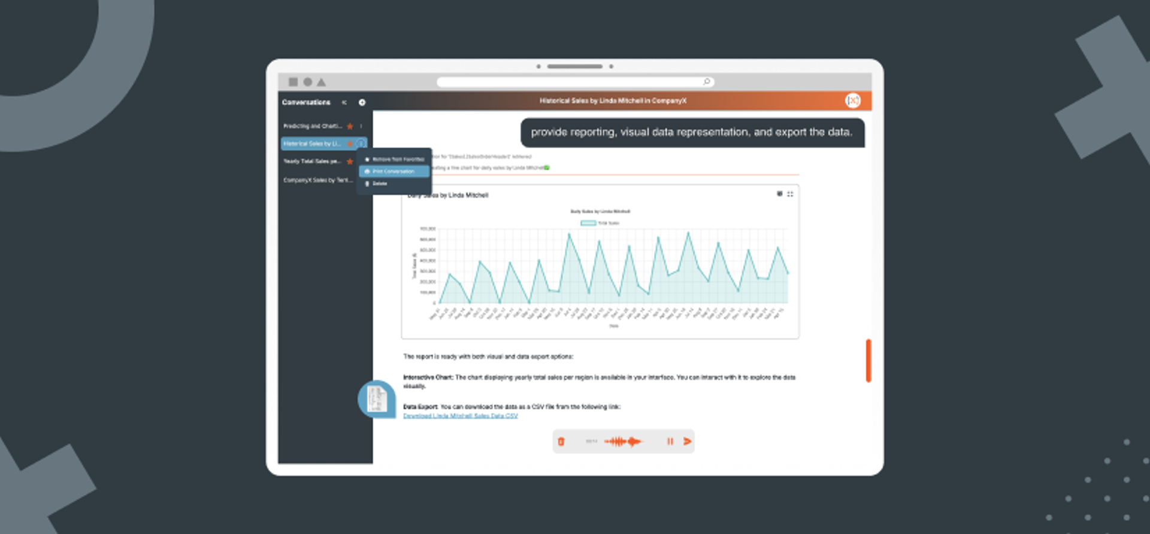This screenshot has height=534, width=1150.
Task: Click the orange vertical scrollbar thumb
Action: (868, 361)
